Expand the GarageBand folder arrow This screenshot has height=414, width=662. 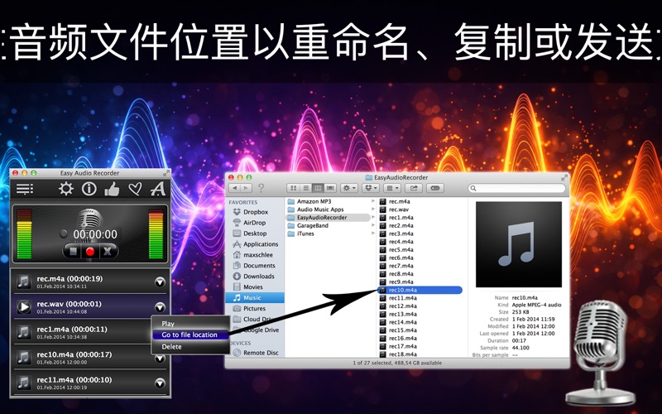pos(373,225)
